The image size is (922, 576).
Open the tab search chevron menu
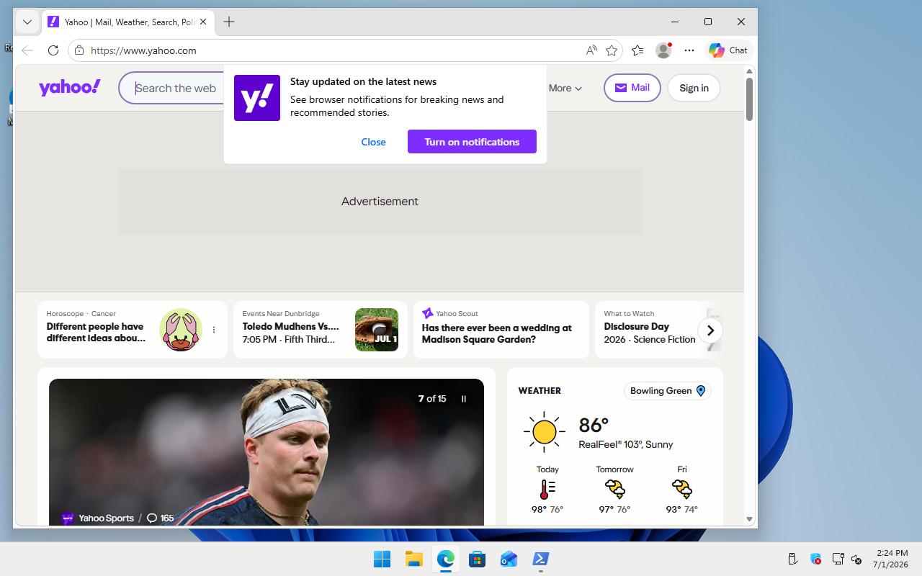click(x=27, y=22)
